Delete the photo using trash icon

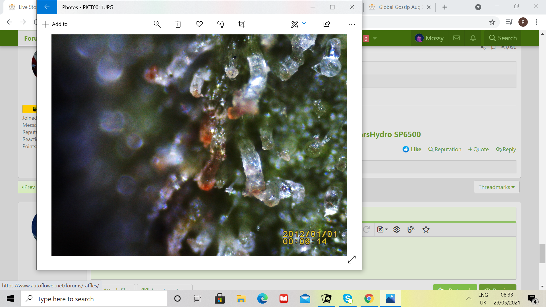click(178, 24)
